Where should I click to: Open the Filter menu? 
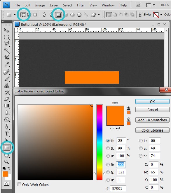pos(81,5)
